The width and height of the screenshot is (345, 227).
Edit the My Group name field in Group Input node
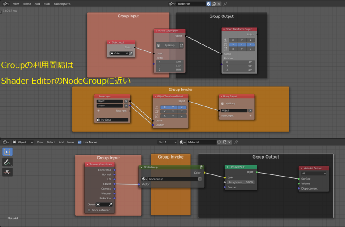tap(112, 120)
